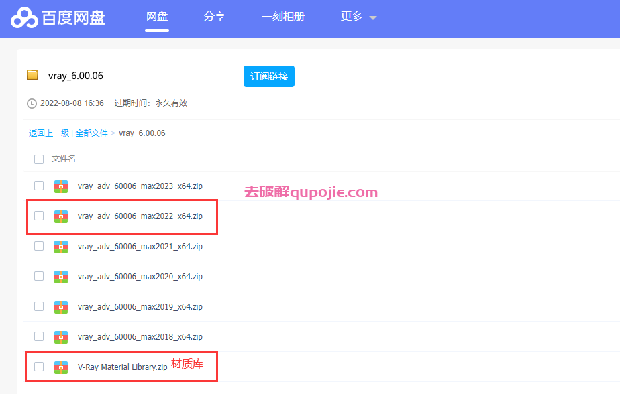Viewport: 620px width, 394px height.
Task: Open file V-Ray Material Library.zip
Action: pos(123,367)
